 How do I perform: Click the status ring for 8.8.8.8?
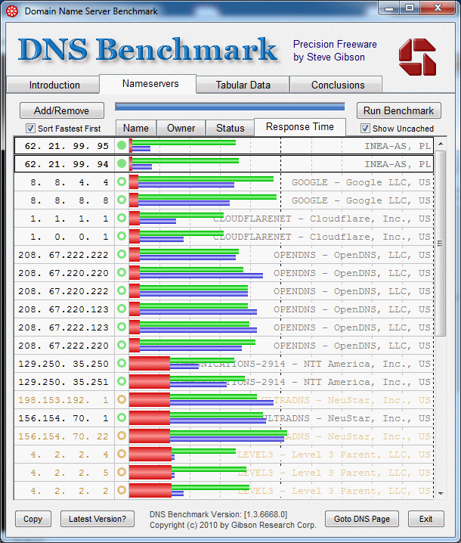click(x=122, y=200)
